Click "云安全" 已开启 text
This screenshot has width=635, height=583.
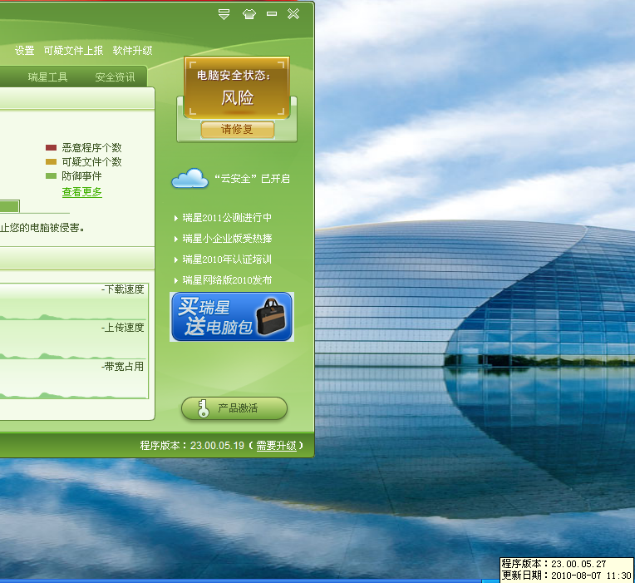tap(252, 179)
